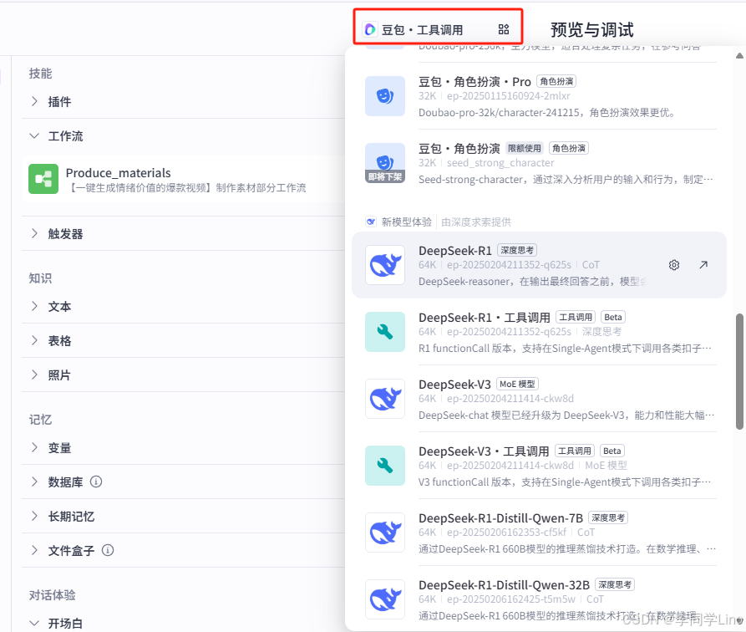Viewport: 746px width, 632px height.
Task: Select the 豆包·角色扮演 限额使用 model
Action: tap(539, 163)
